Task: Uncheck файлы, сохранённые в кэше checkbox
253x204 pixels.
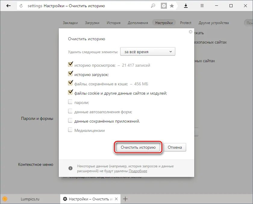Action: click(70, 83)
